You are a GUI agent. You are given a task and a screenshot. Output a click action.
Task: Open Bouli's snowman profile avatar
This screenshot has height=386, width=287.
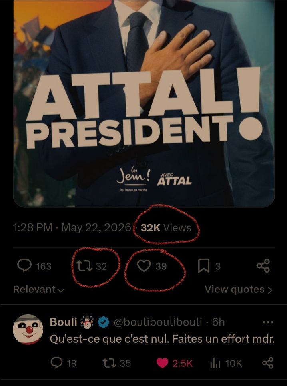coord(28,329)
